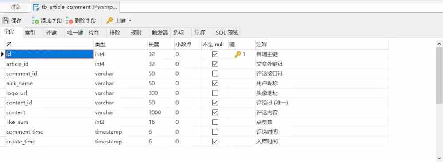
Task: Click the gold key icon in id row
Action: 237,54
